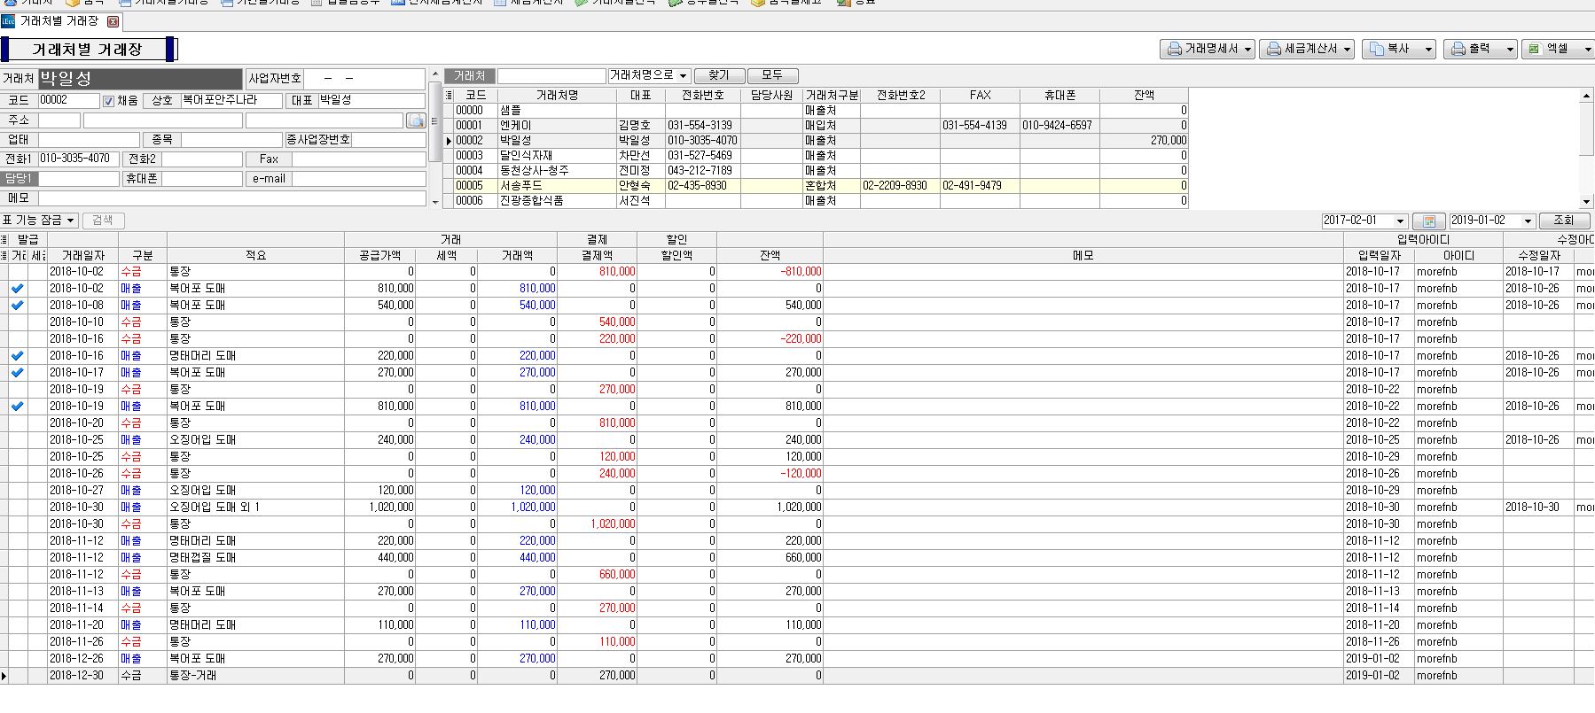The width and height of the screenshot is (1595, 713).
Task: Open the calendar picker between date fields
Action: (1428, 221)
